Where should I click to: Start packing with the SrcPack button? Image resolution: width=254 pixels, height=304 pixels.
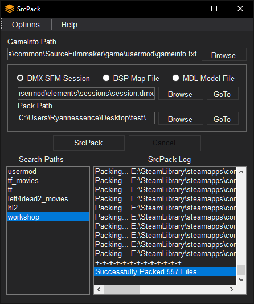pyautogui.click(x=89, y=143)
